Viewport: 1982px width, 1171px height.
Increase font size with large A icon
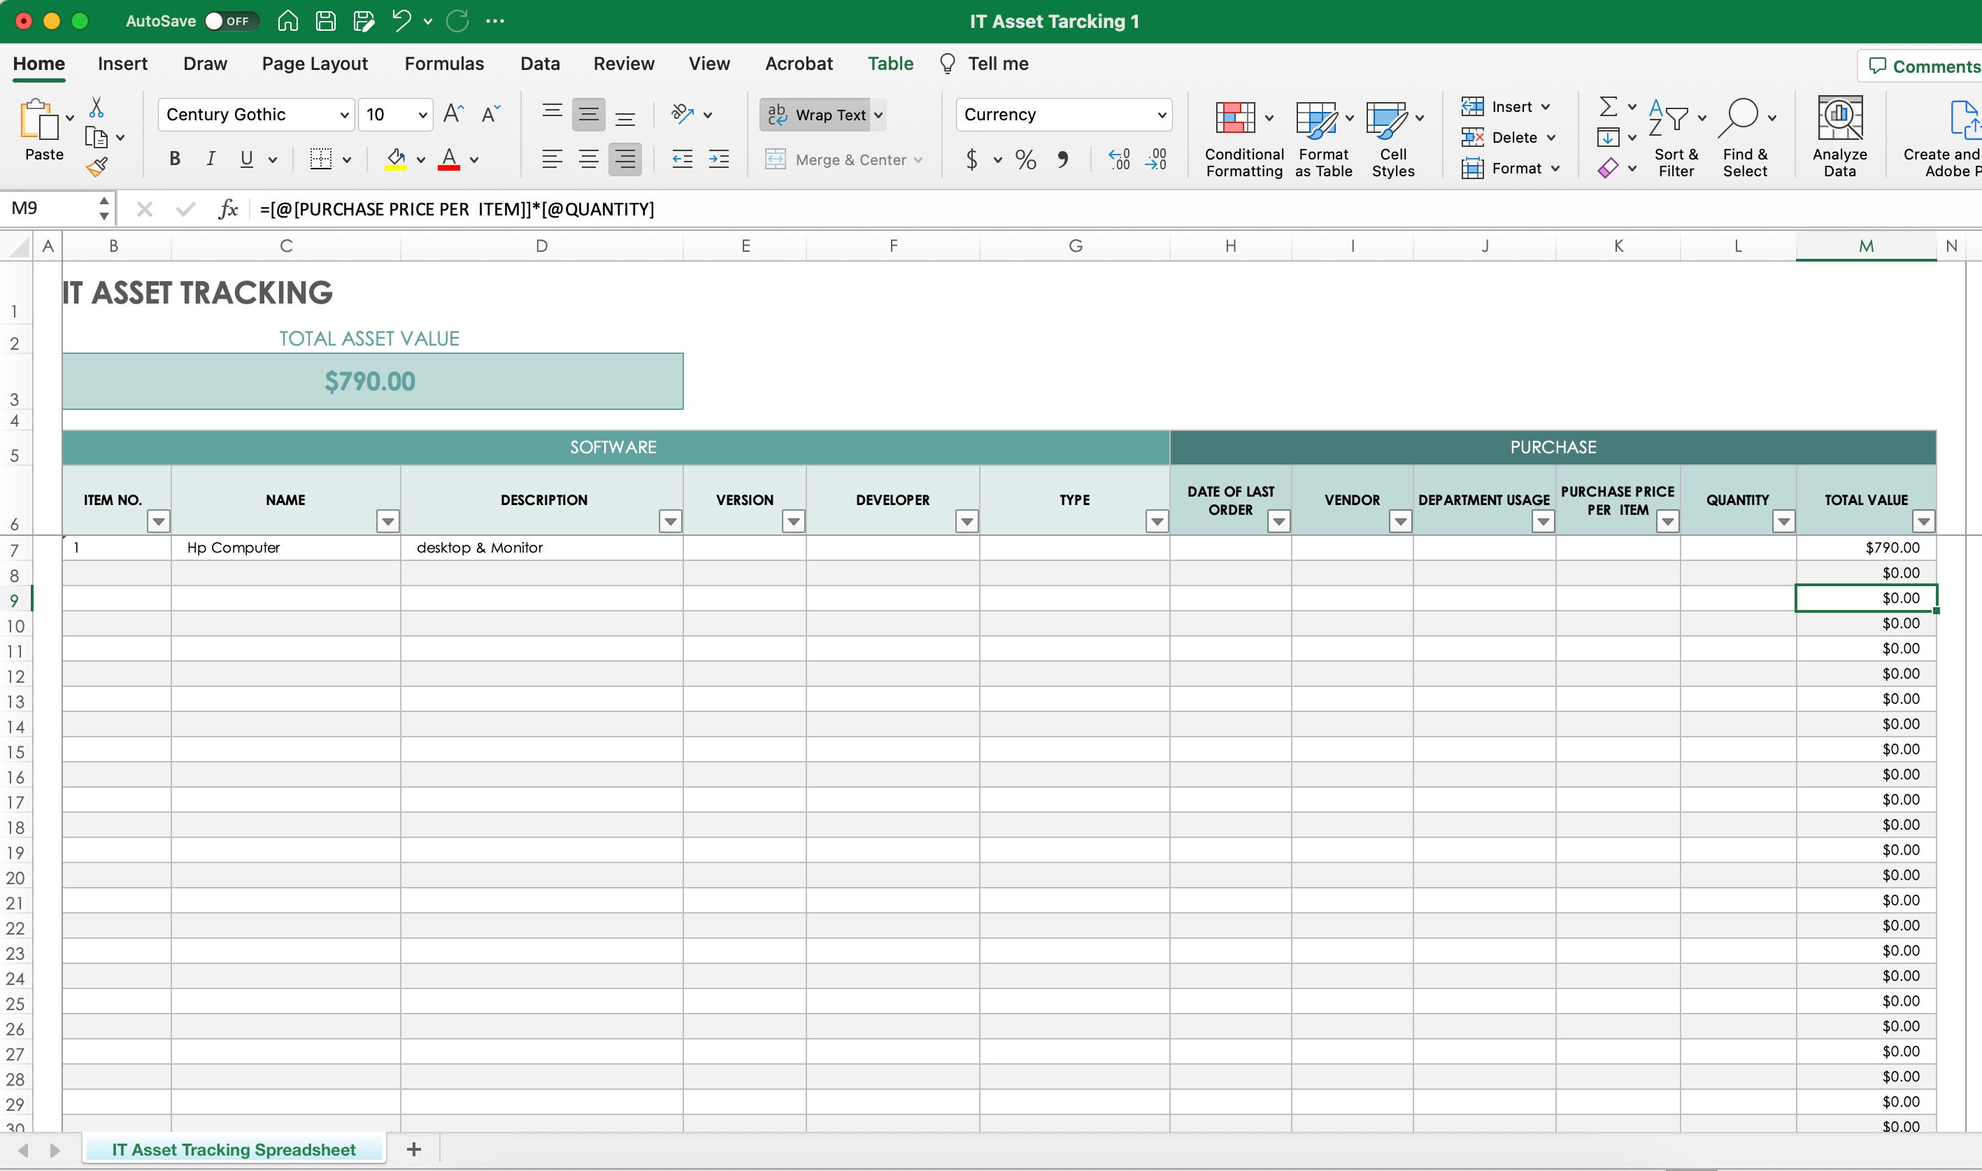pos(453,115)
